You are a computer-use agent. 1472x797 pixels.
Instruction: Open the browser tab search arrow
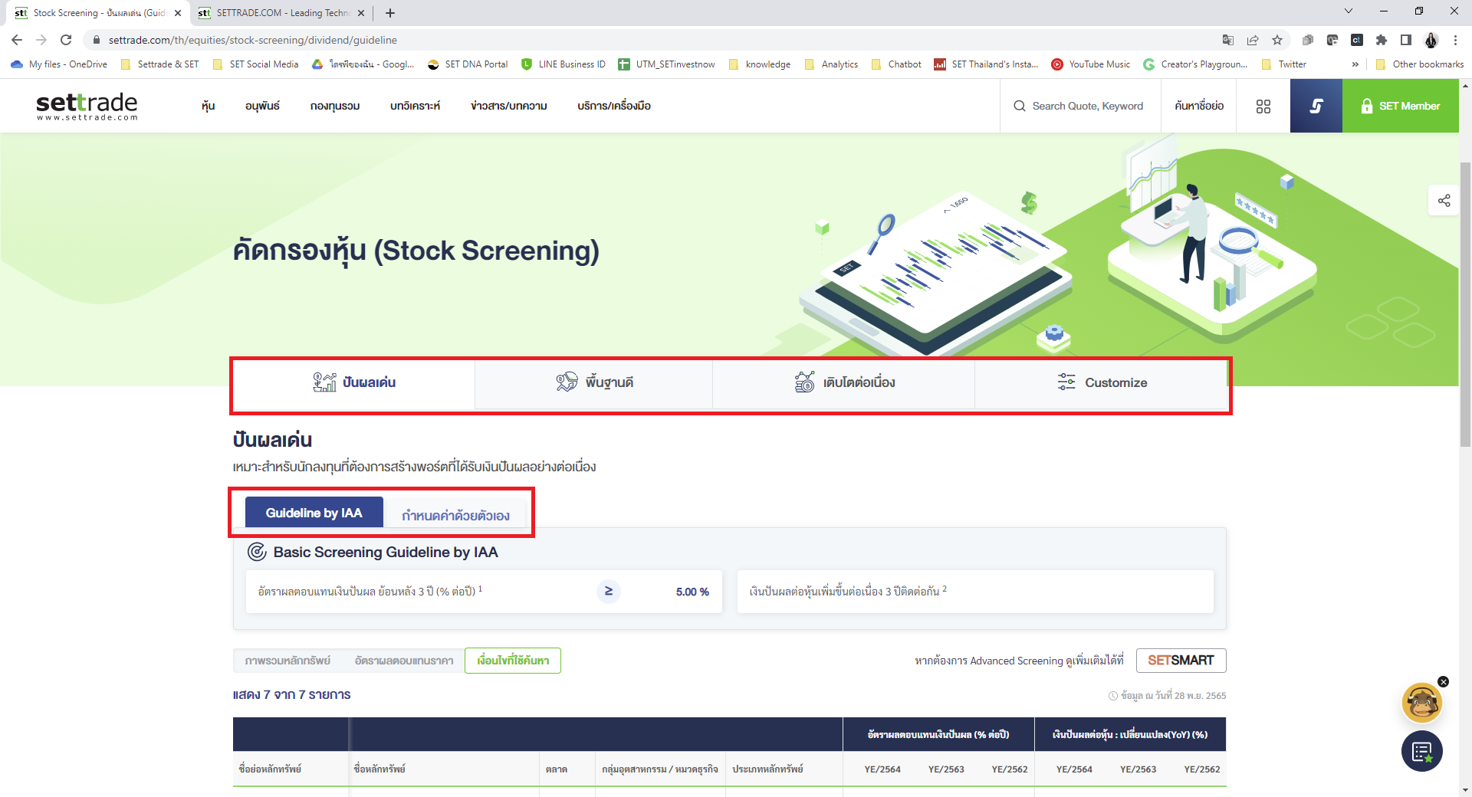(1348, 12)
